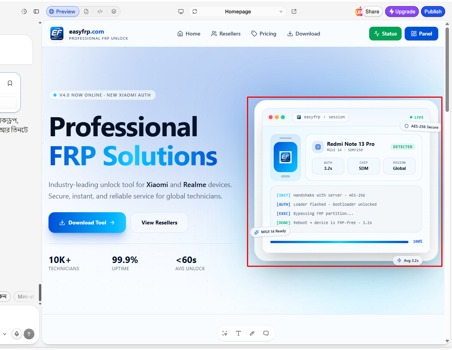Image resolution: width=452 pixels, height=350 pixels.
Task: Open the code view icon
Action: [100, 11]
